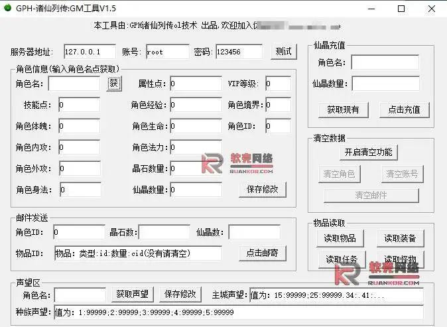Click the 读取任务 button
This screenshot has width=447, height=327.
pyautogui.click(x=342, y=259)
